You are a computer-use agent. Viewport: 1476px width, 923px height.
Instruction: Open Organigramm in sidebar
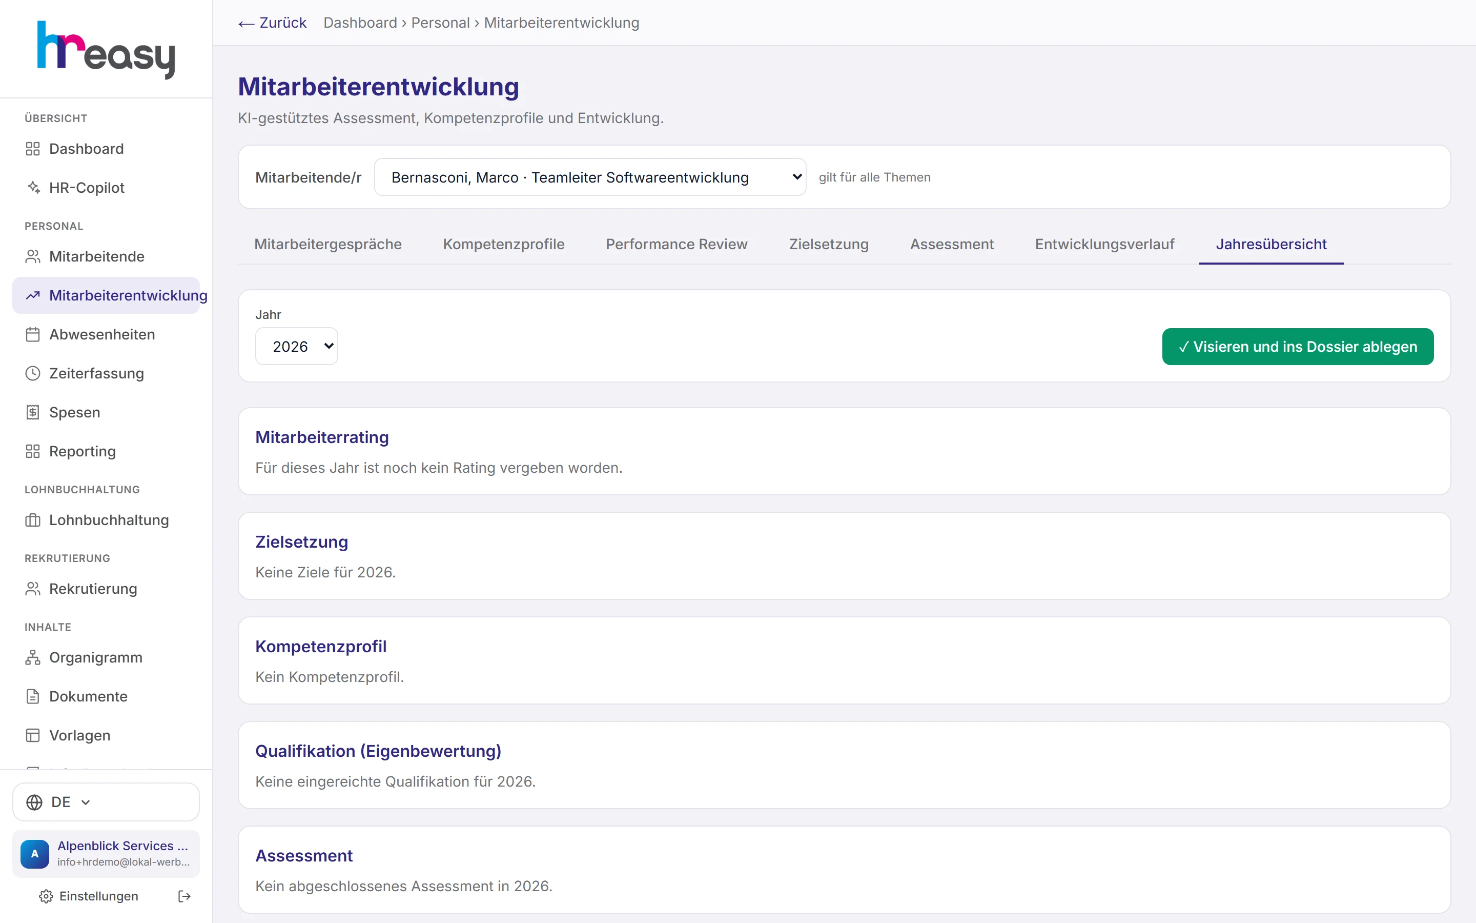(x=106, y=657)
